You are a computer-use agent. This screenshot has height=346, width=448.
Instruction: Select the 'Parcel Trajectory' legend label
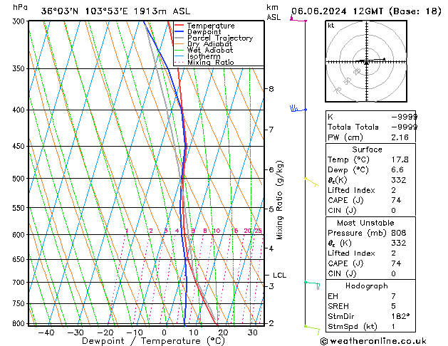(220, 38)
